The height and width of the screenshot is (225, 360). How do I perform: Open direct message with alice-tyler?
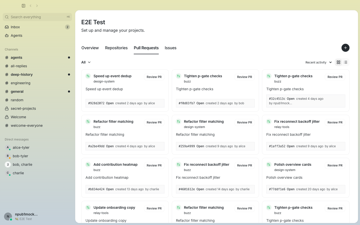(37, 147)
